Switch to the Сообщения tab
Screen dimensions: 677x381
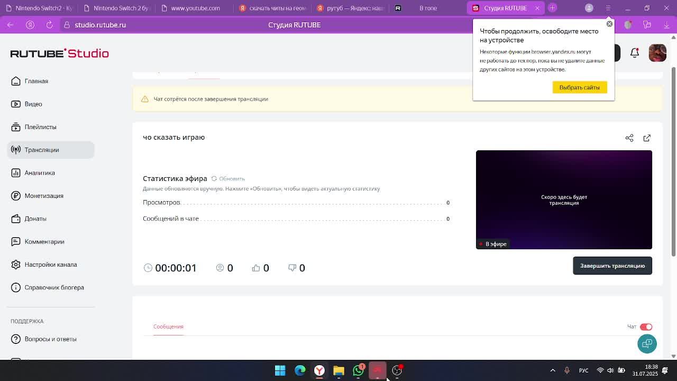(168, 326)
